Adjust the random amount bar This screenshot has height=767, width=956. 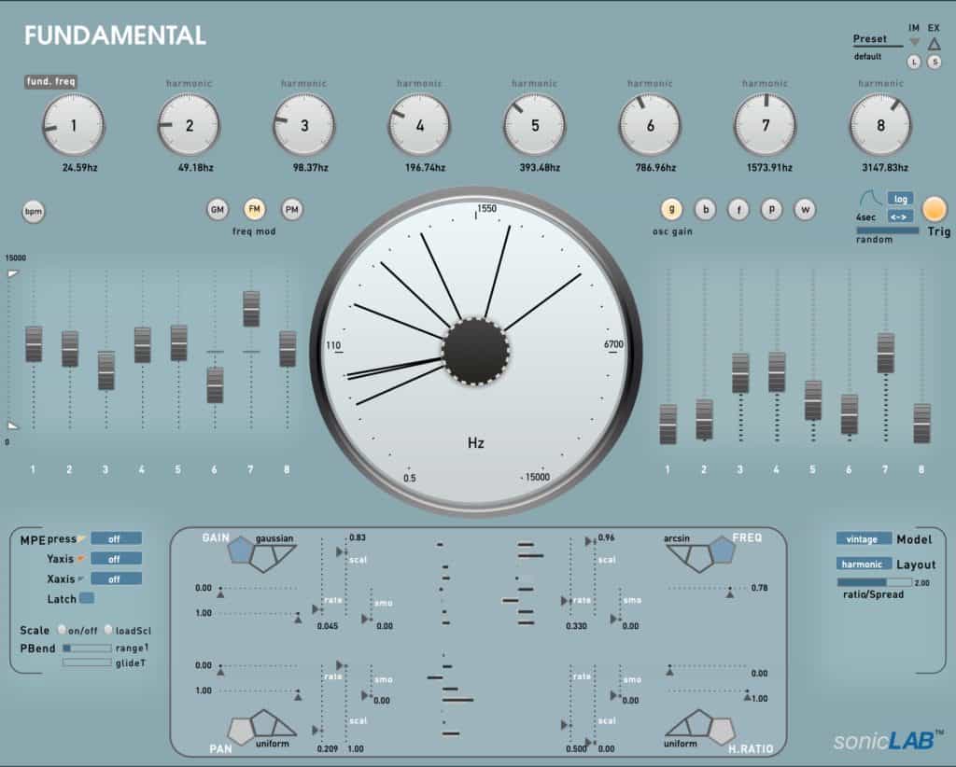887,230
